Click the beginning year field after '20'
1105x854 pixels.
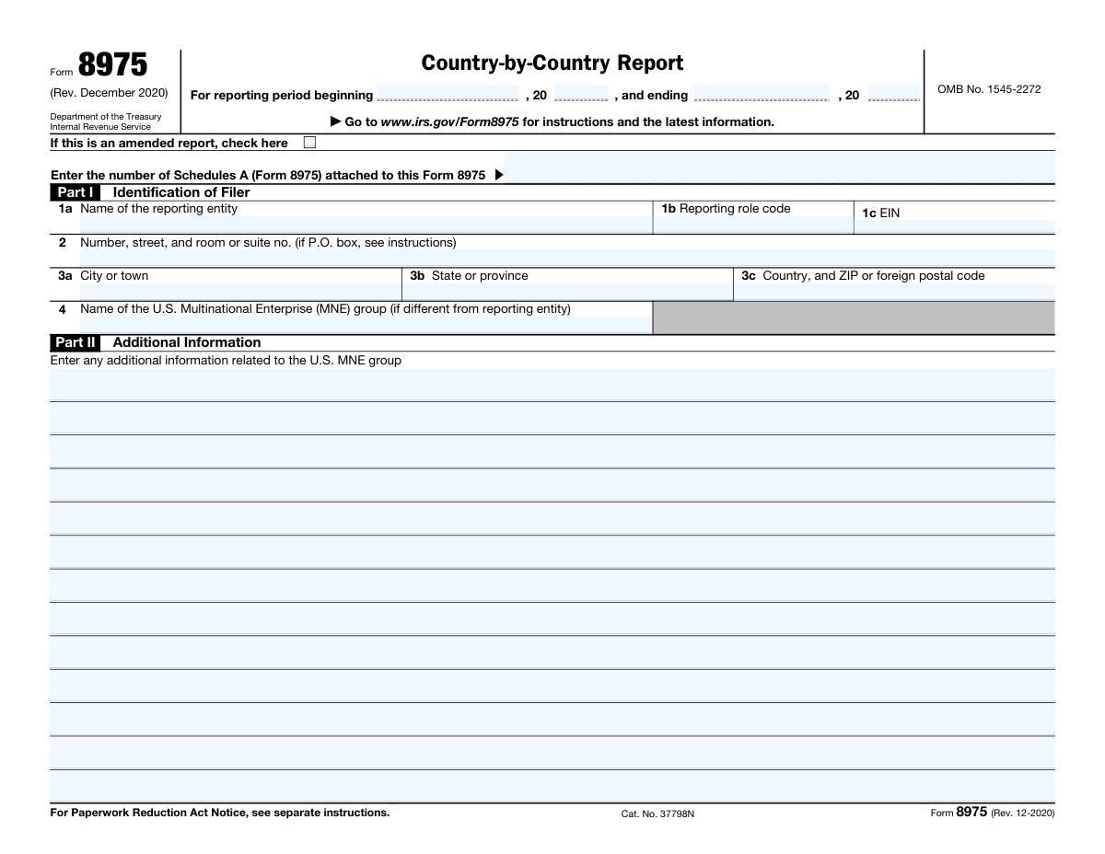(581, 94)
